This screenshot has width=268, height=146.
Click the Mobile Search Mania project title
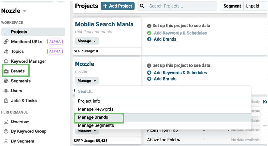pyautogui.click(x=104, y=24)
